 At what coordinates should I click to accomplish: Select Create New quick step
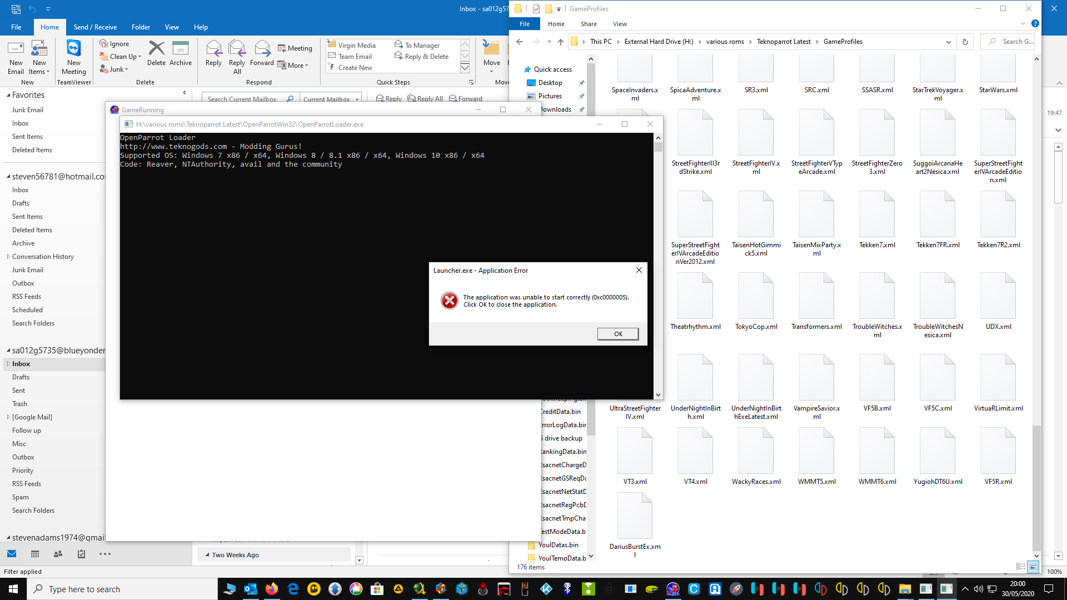pyautogui.click(x=350, y=67)
